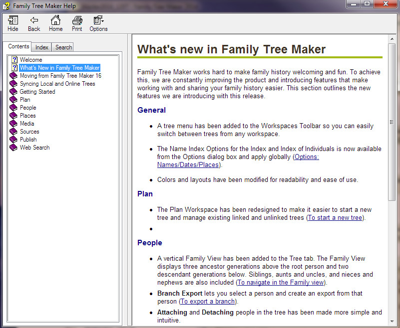This screenshot has height=328, width=400.
Task: Click the bold Branch Export text
Action: (180, 294)
